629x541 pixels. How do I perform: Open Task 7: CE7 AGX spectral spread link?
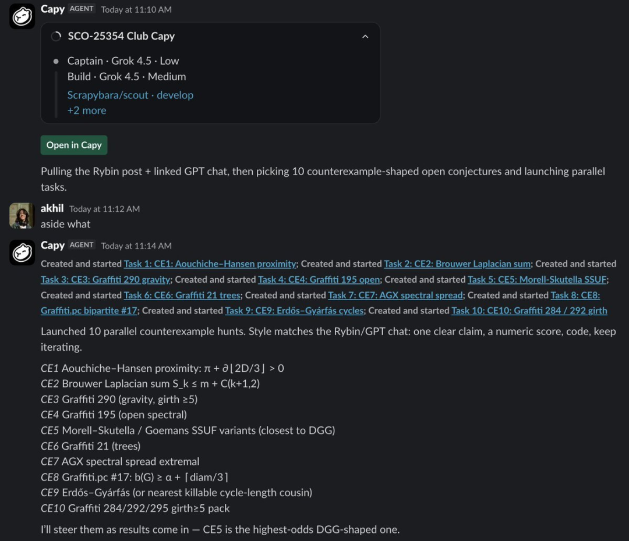(395, 296)
